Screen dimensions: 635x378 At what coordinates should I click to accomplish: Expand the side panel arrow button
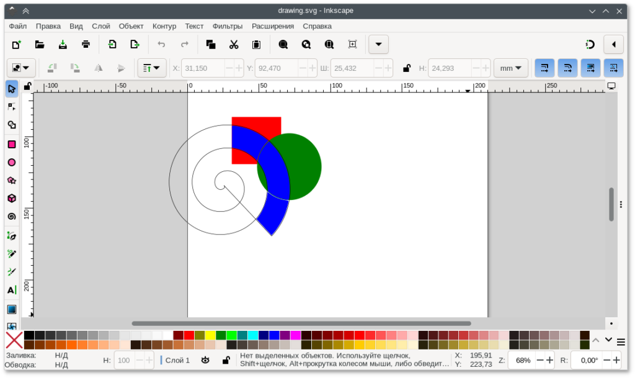click(x=613, y=45)
